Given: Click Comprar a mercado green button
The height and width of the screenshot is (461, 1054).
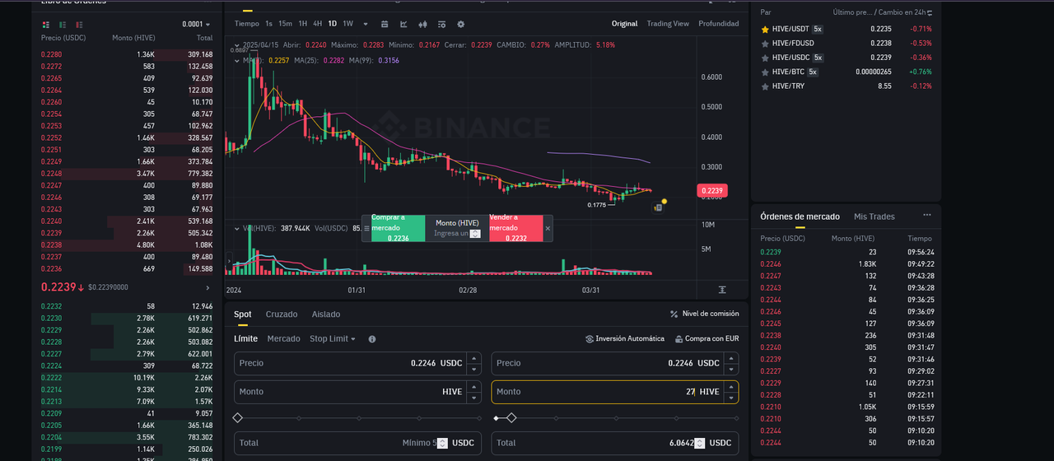Looking at the screenshot, I should [x=399, y=228].
